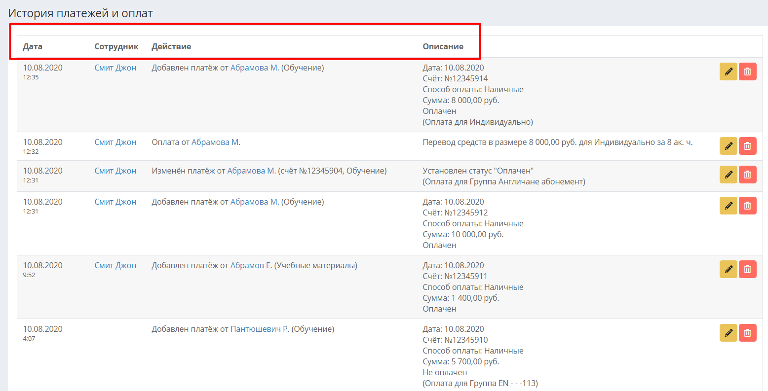This screenshot has height=391, width=768.
Task: Click the Дата column header
Action: pyautogui.click(x=33, y=47)
